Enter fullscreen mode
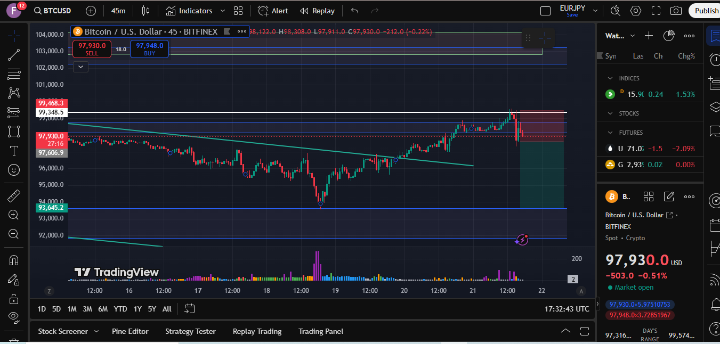The height and width of the screenshot is (344, 720). (656, 11)
